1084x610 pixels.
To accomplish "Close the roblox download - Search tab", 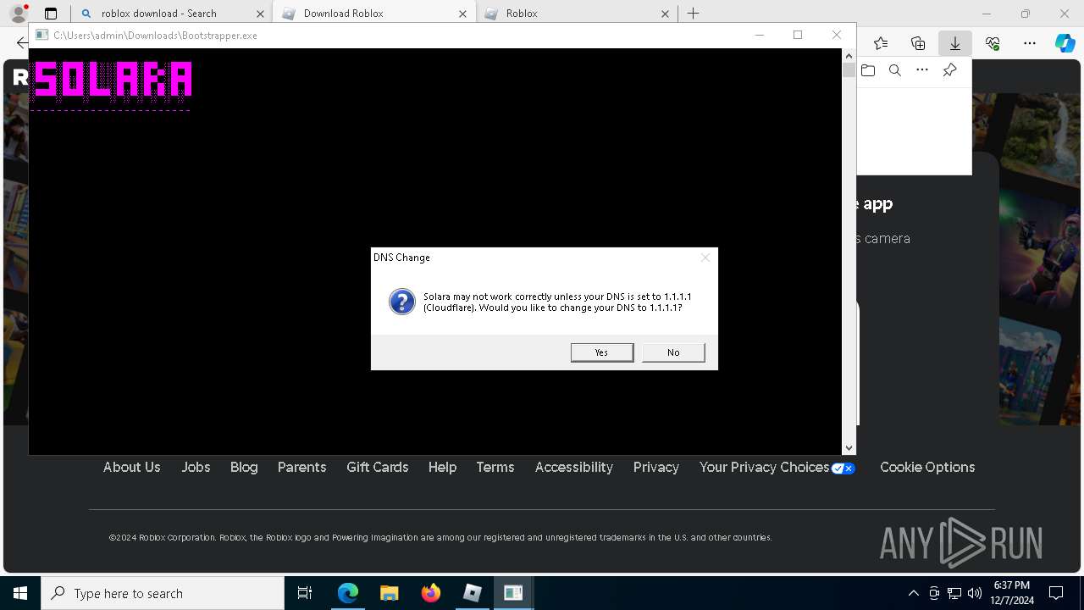I will pos(260,14).
